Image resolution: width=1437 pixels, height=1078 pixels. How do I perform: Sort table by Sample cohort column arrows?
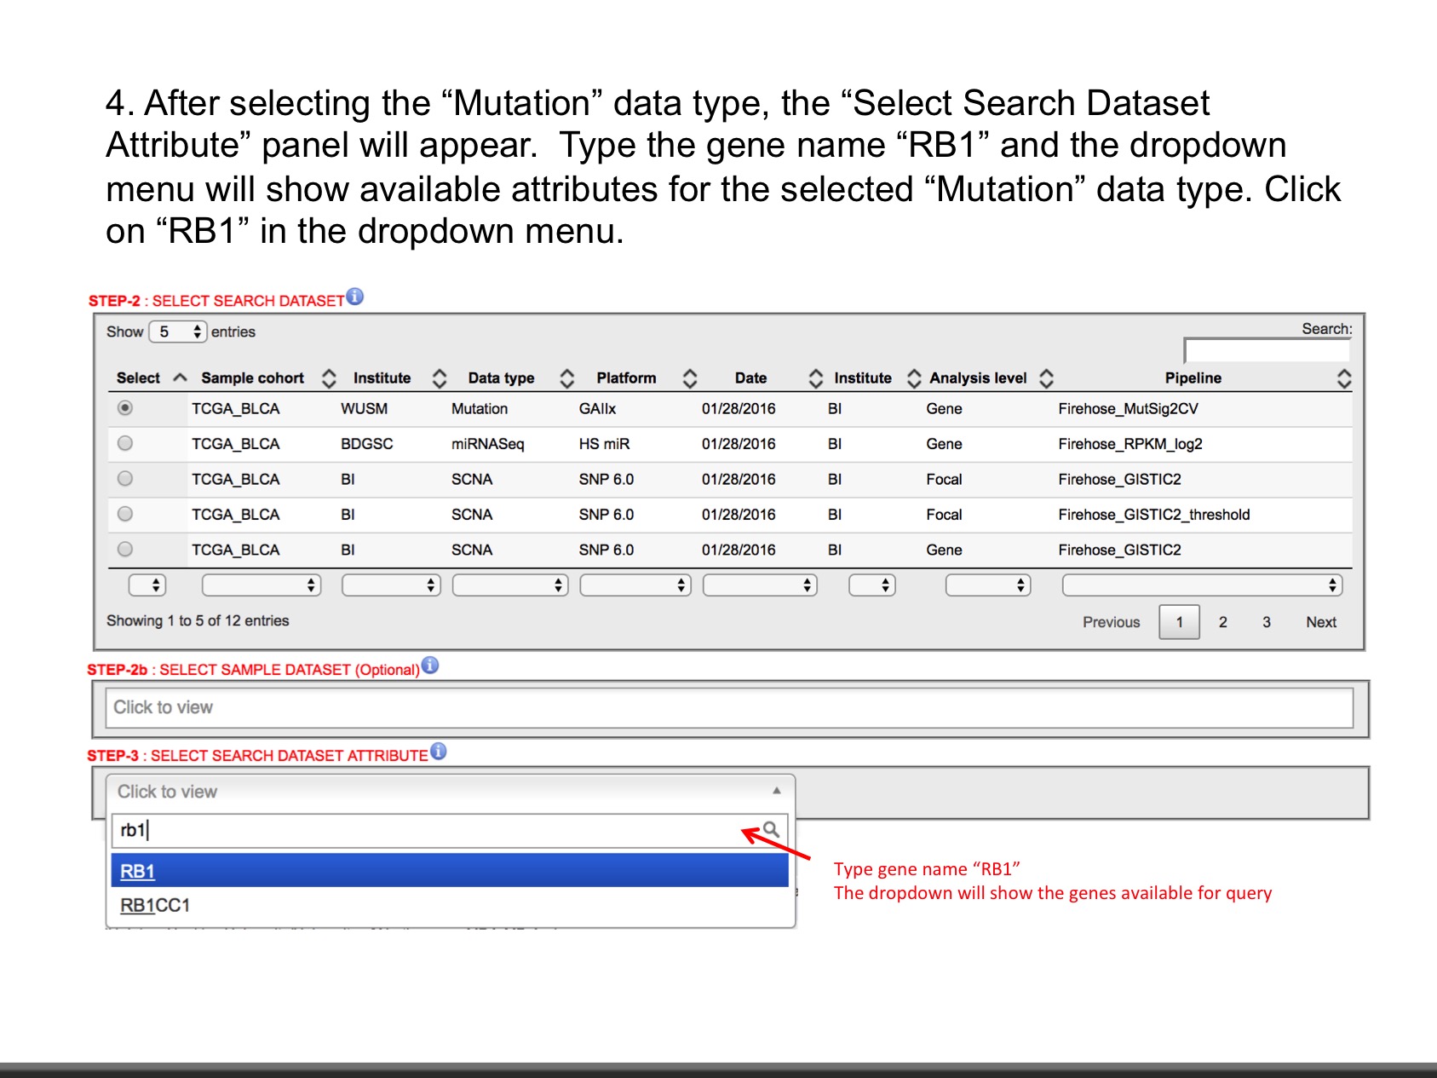click(x=329, y=378)
